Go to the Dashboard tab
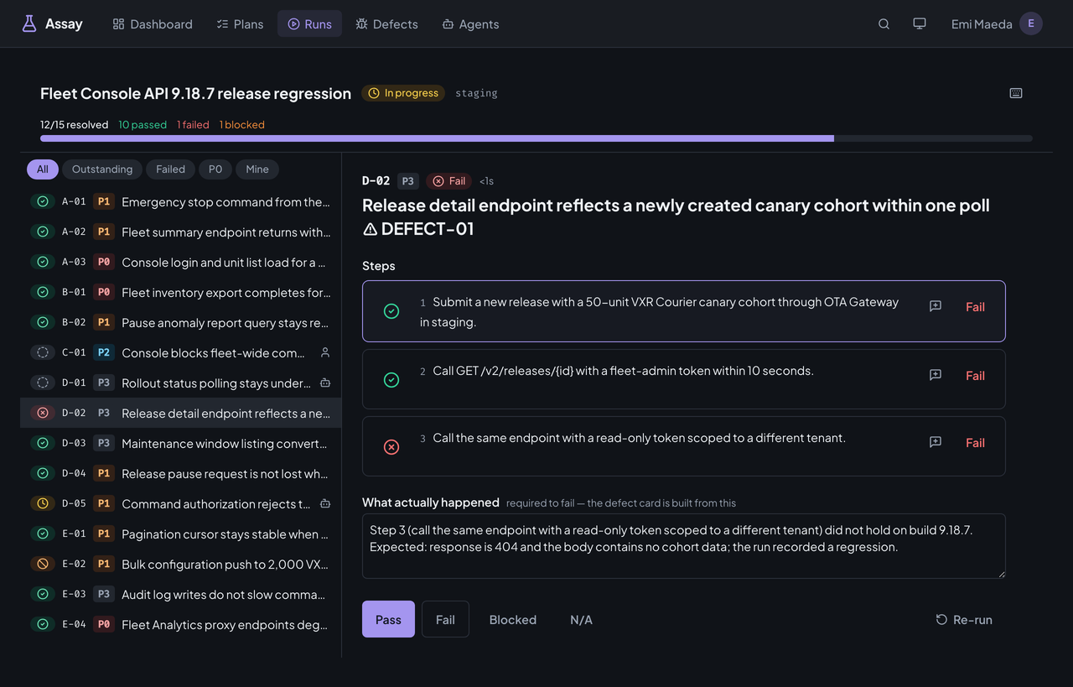 pos(153,23)
